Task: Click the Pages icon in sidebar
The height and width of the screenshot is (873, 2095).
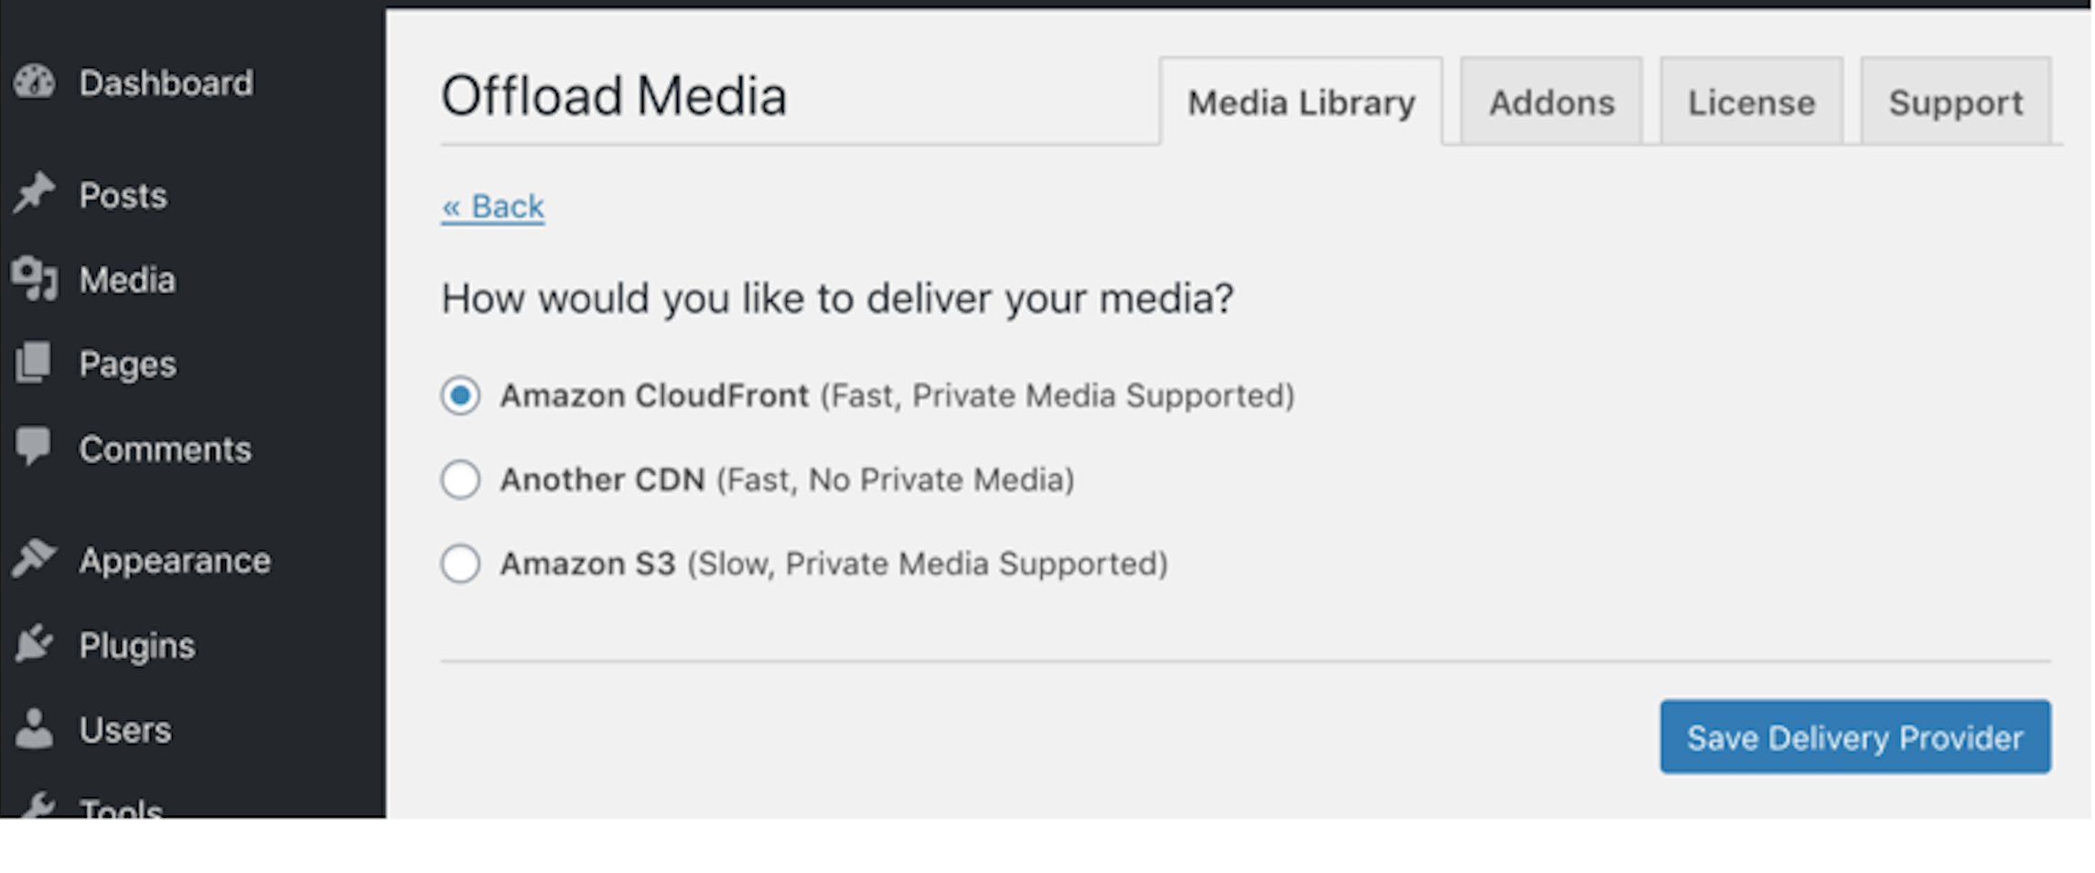Action: click(x=35, y=363)
